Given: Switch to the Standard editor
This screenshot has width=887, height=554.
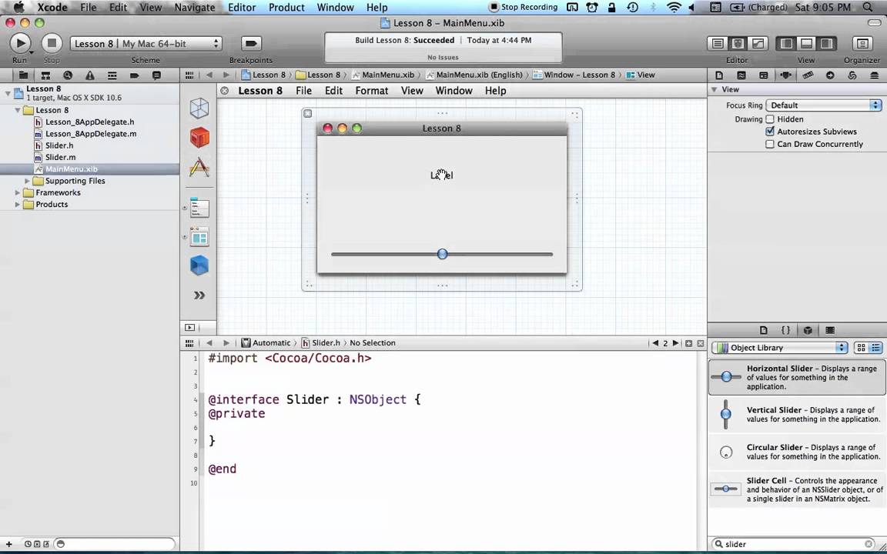Looking at the screenshot, I should click(718, 44).
